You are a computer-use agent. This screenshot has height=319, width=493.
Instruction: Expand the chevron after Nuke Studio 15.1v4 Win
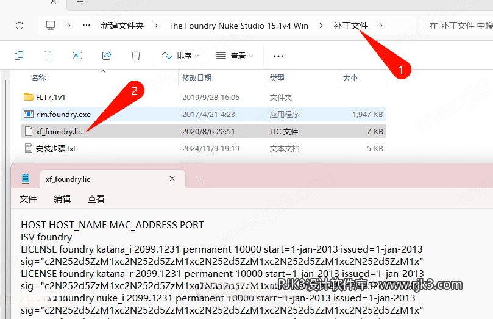321,26
